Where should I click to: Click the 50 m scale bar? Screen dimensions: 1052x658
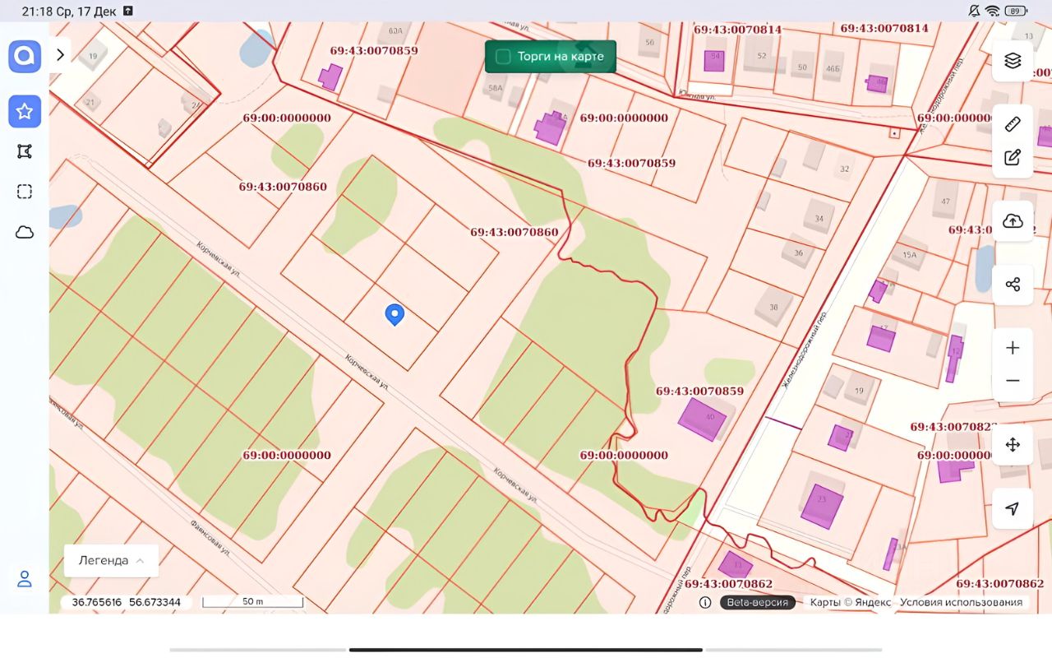point(252,602)
